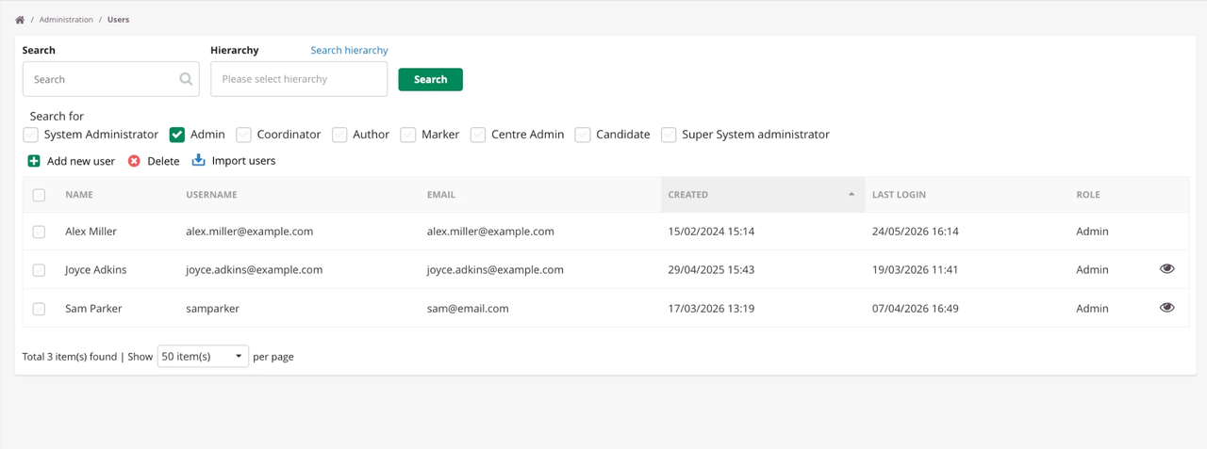Image resolution: width=1207 pixels, height=449 pixels.
Task: Sort by the Last Login column header
Action: pos(899,195)
